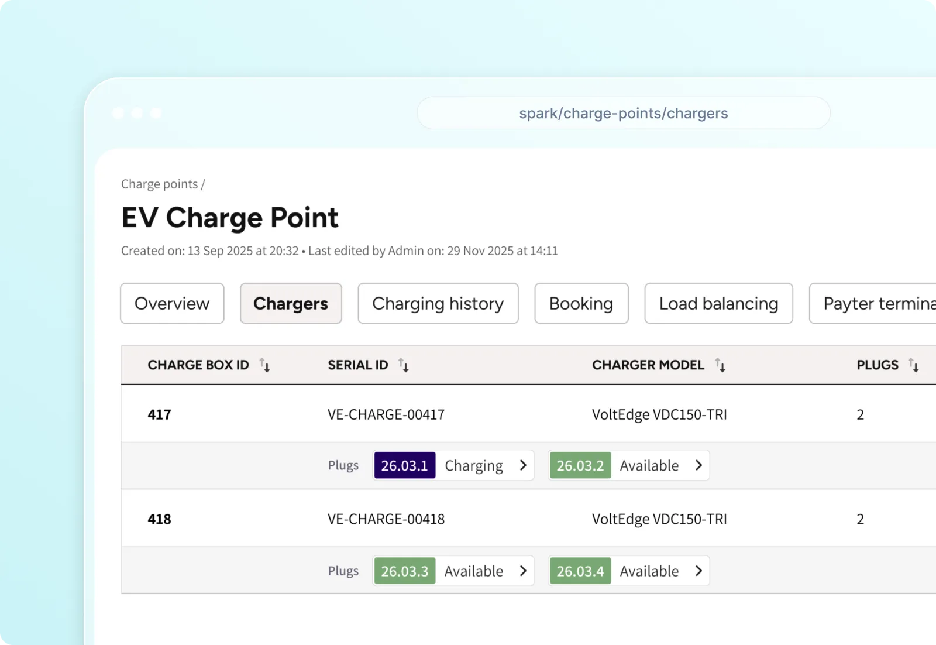Toggle sorting on Plugs column
This screenshot has width=936, height=645.
click(x=913, y=365)
